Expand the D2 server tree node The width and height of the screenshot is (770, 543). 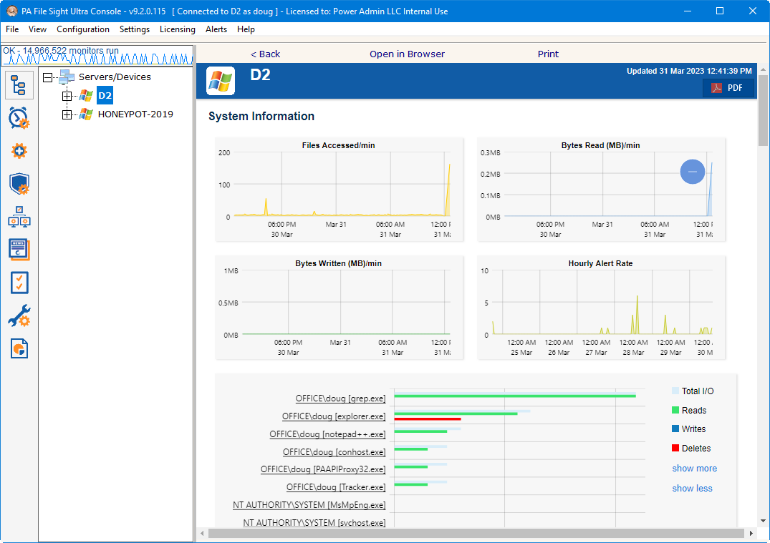(x=67, y=96)
